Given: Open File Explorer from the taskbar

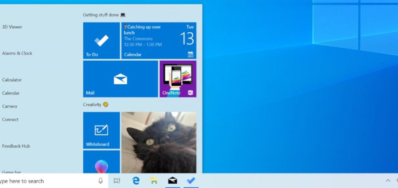Looking at the screenshot, I should point(154,181).
